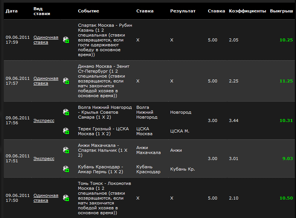The width and height of the screenshot is (296, 218).
Task: Open Одиночная ставка link dated 17:50
Action: click(46, 198)
